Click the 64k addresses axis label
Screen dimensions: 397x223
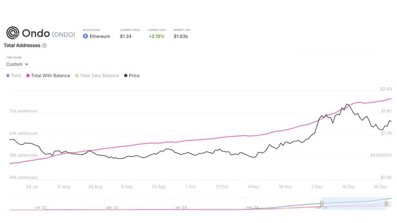click(23, 133)
